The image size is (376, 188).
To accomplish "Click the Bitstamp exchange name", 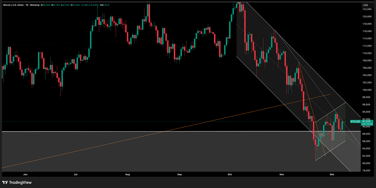I will [35, 5].
